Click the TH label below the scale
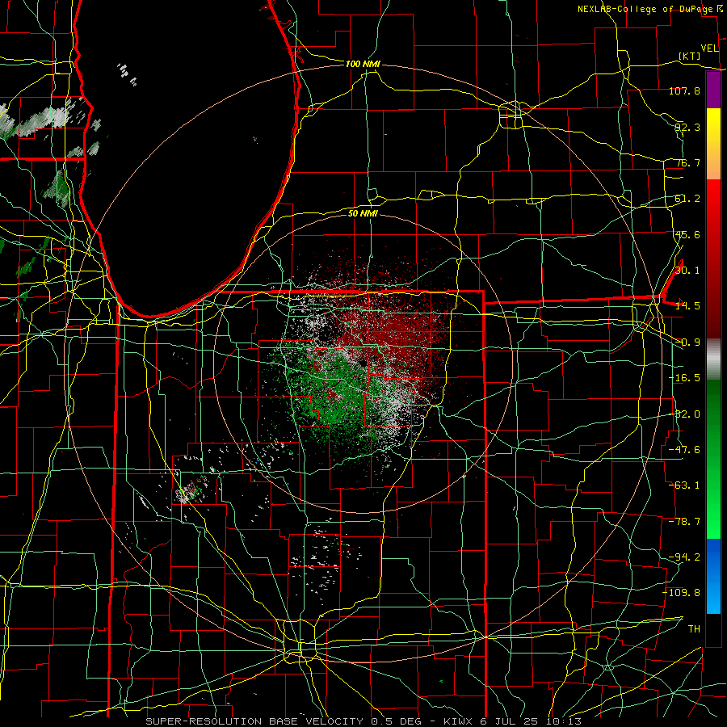Viewport: 727px width, 727px height. click(694, 629)
